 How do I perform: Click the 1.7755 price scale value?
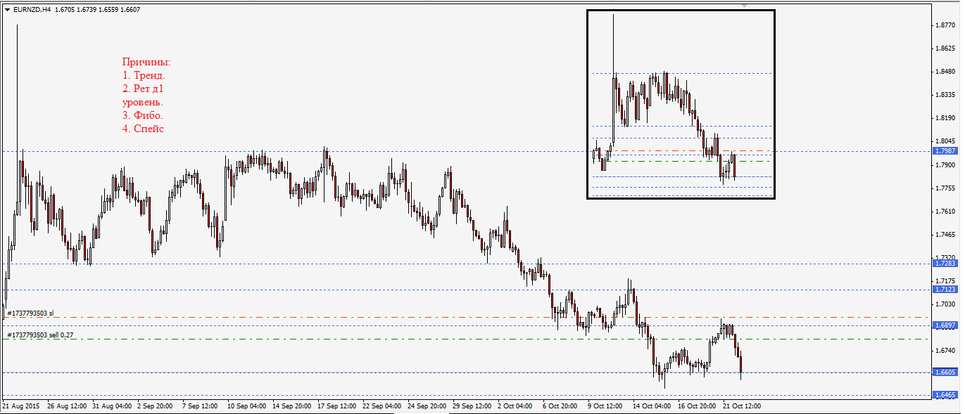pyautogui.click(x=944, y=188)
